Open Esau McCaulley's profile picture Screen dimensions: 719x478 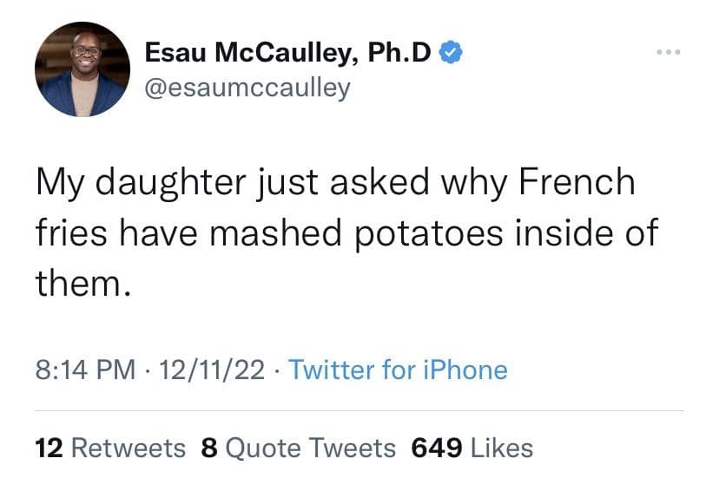[x=82, y=69]
